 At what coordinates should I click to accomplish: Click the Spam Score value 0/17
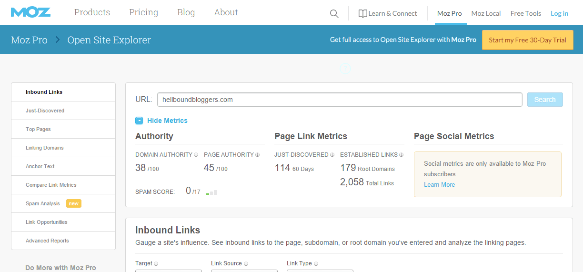tap(193, 191)
